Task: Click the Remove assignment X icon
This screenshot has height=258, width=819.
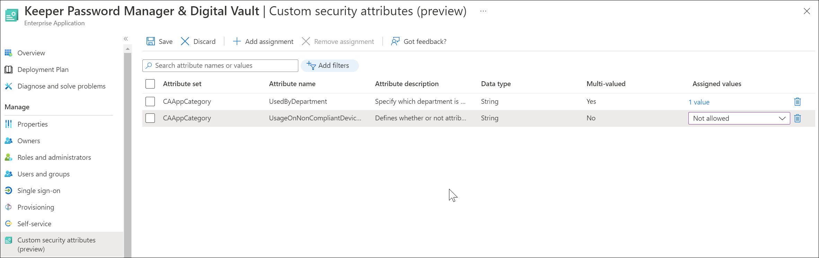Action: pos(306,42)
